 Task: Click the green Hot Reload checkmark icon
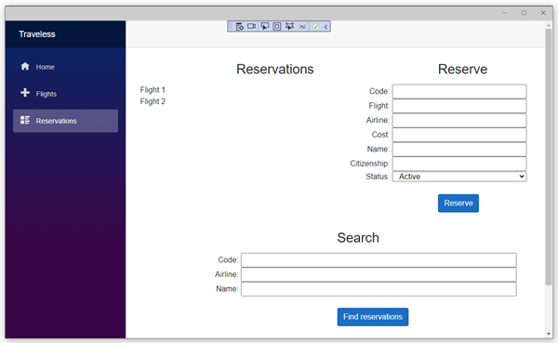point(315,27)
